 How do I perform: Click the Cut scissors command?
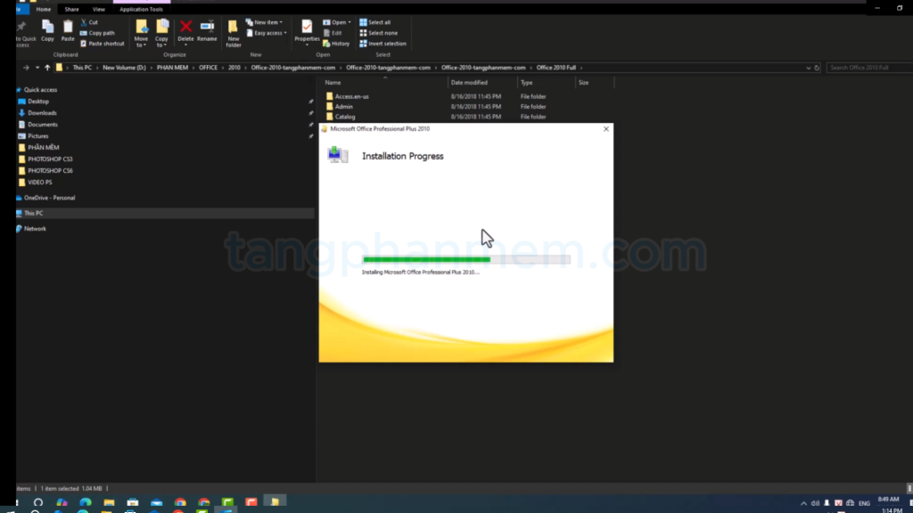89,22
